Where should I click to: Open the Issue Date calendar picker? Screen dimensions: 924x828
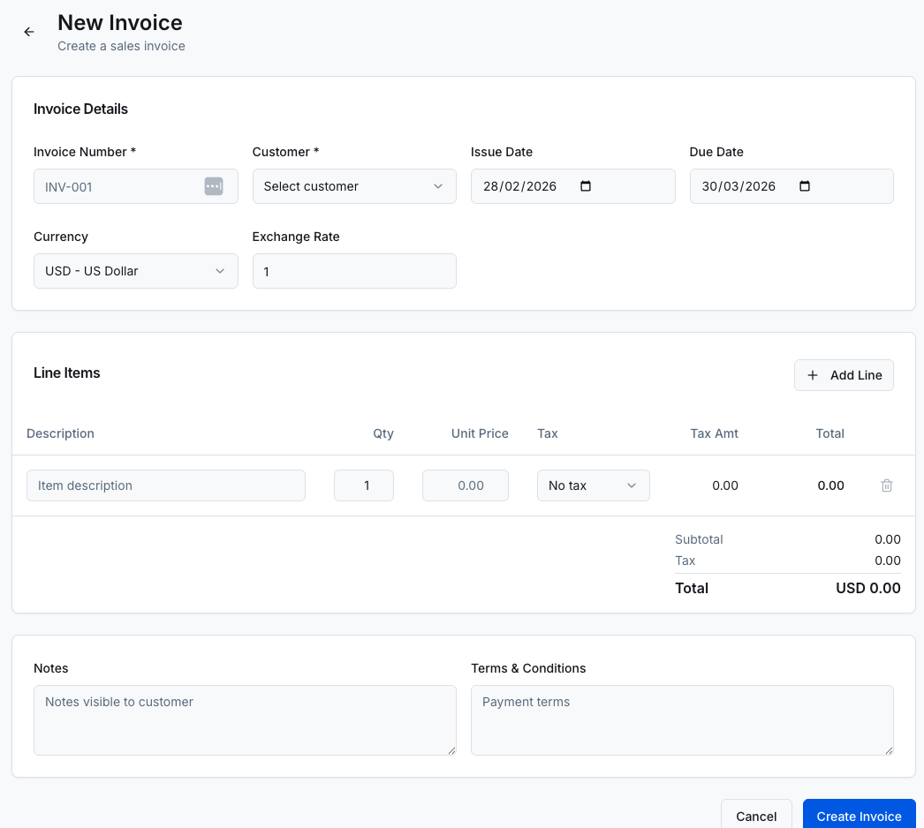(x=586, y=186)
